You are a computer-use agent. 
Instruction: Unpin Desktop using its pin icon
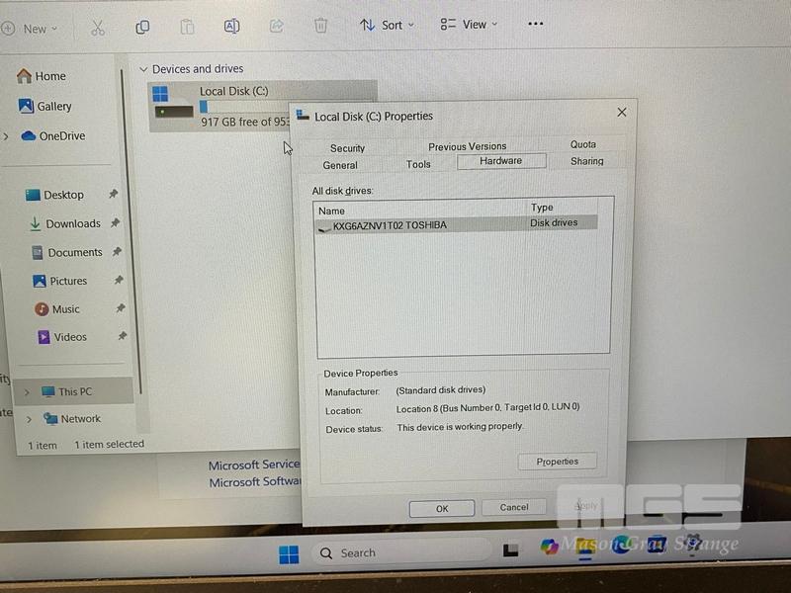coord(114,194)
